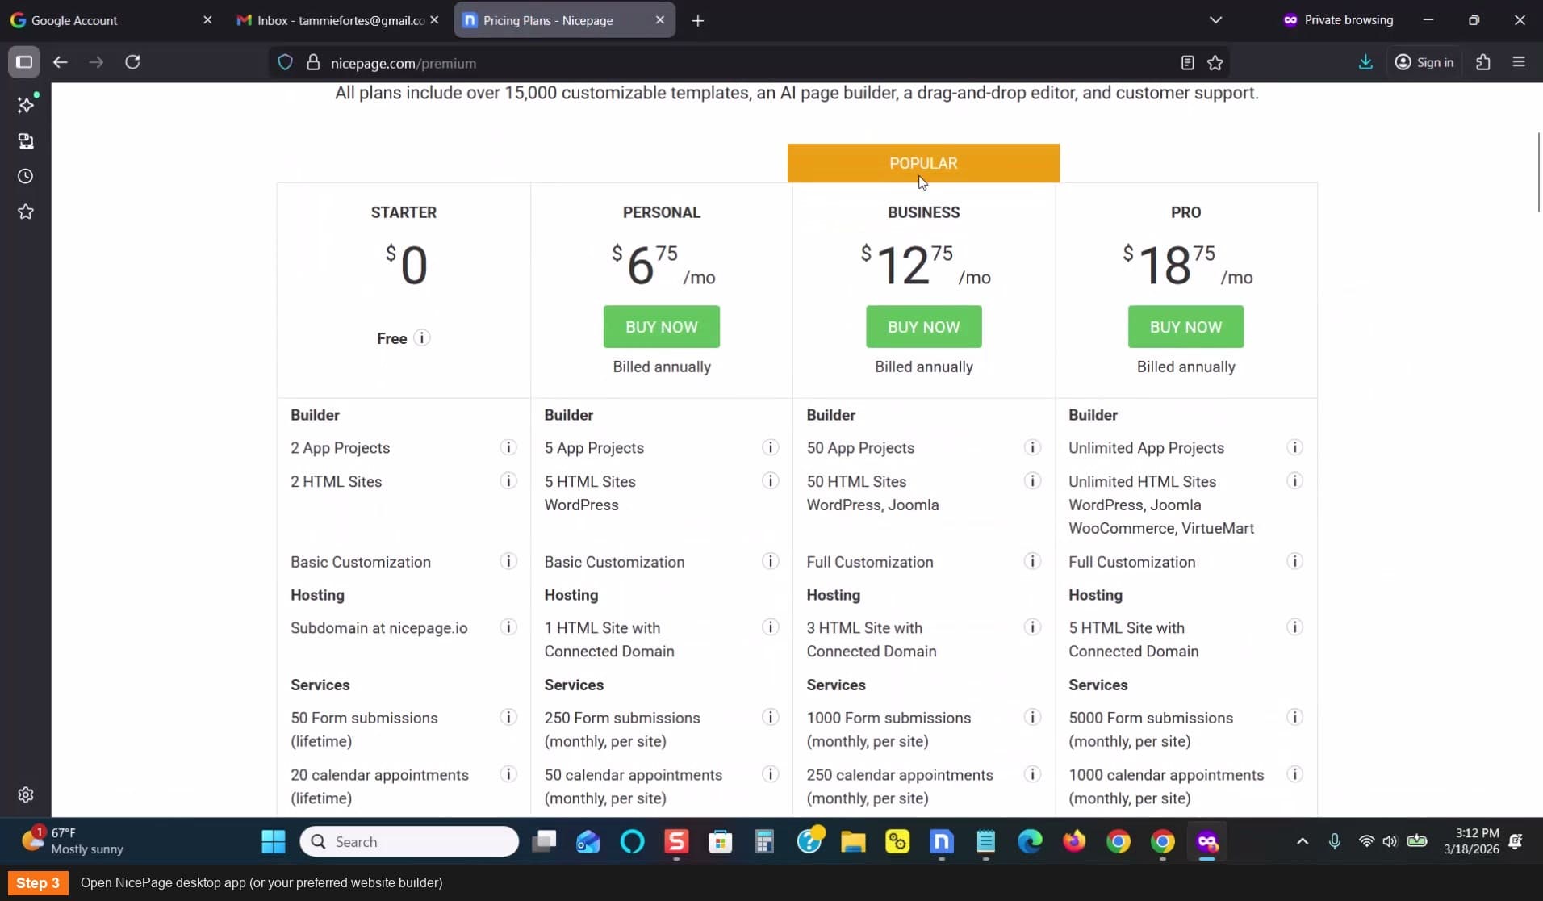The height and width of the screenshot is (901, 1543).
Task: Click the tracking protection shield icon
Action: pos(285,63)
